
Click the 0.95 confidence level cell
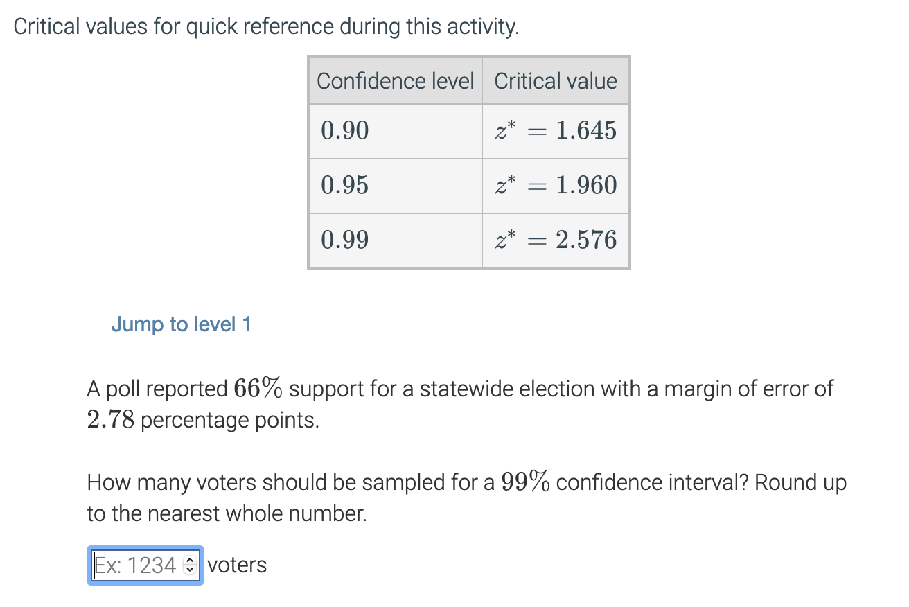[x=344, y=185]
